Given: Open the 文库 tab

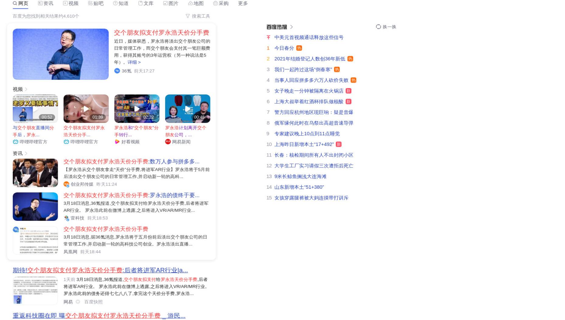Looking at the screenshot, I should 146,3.
